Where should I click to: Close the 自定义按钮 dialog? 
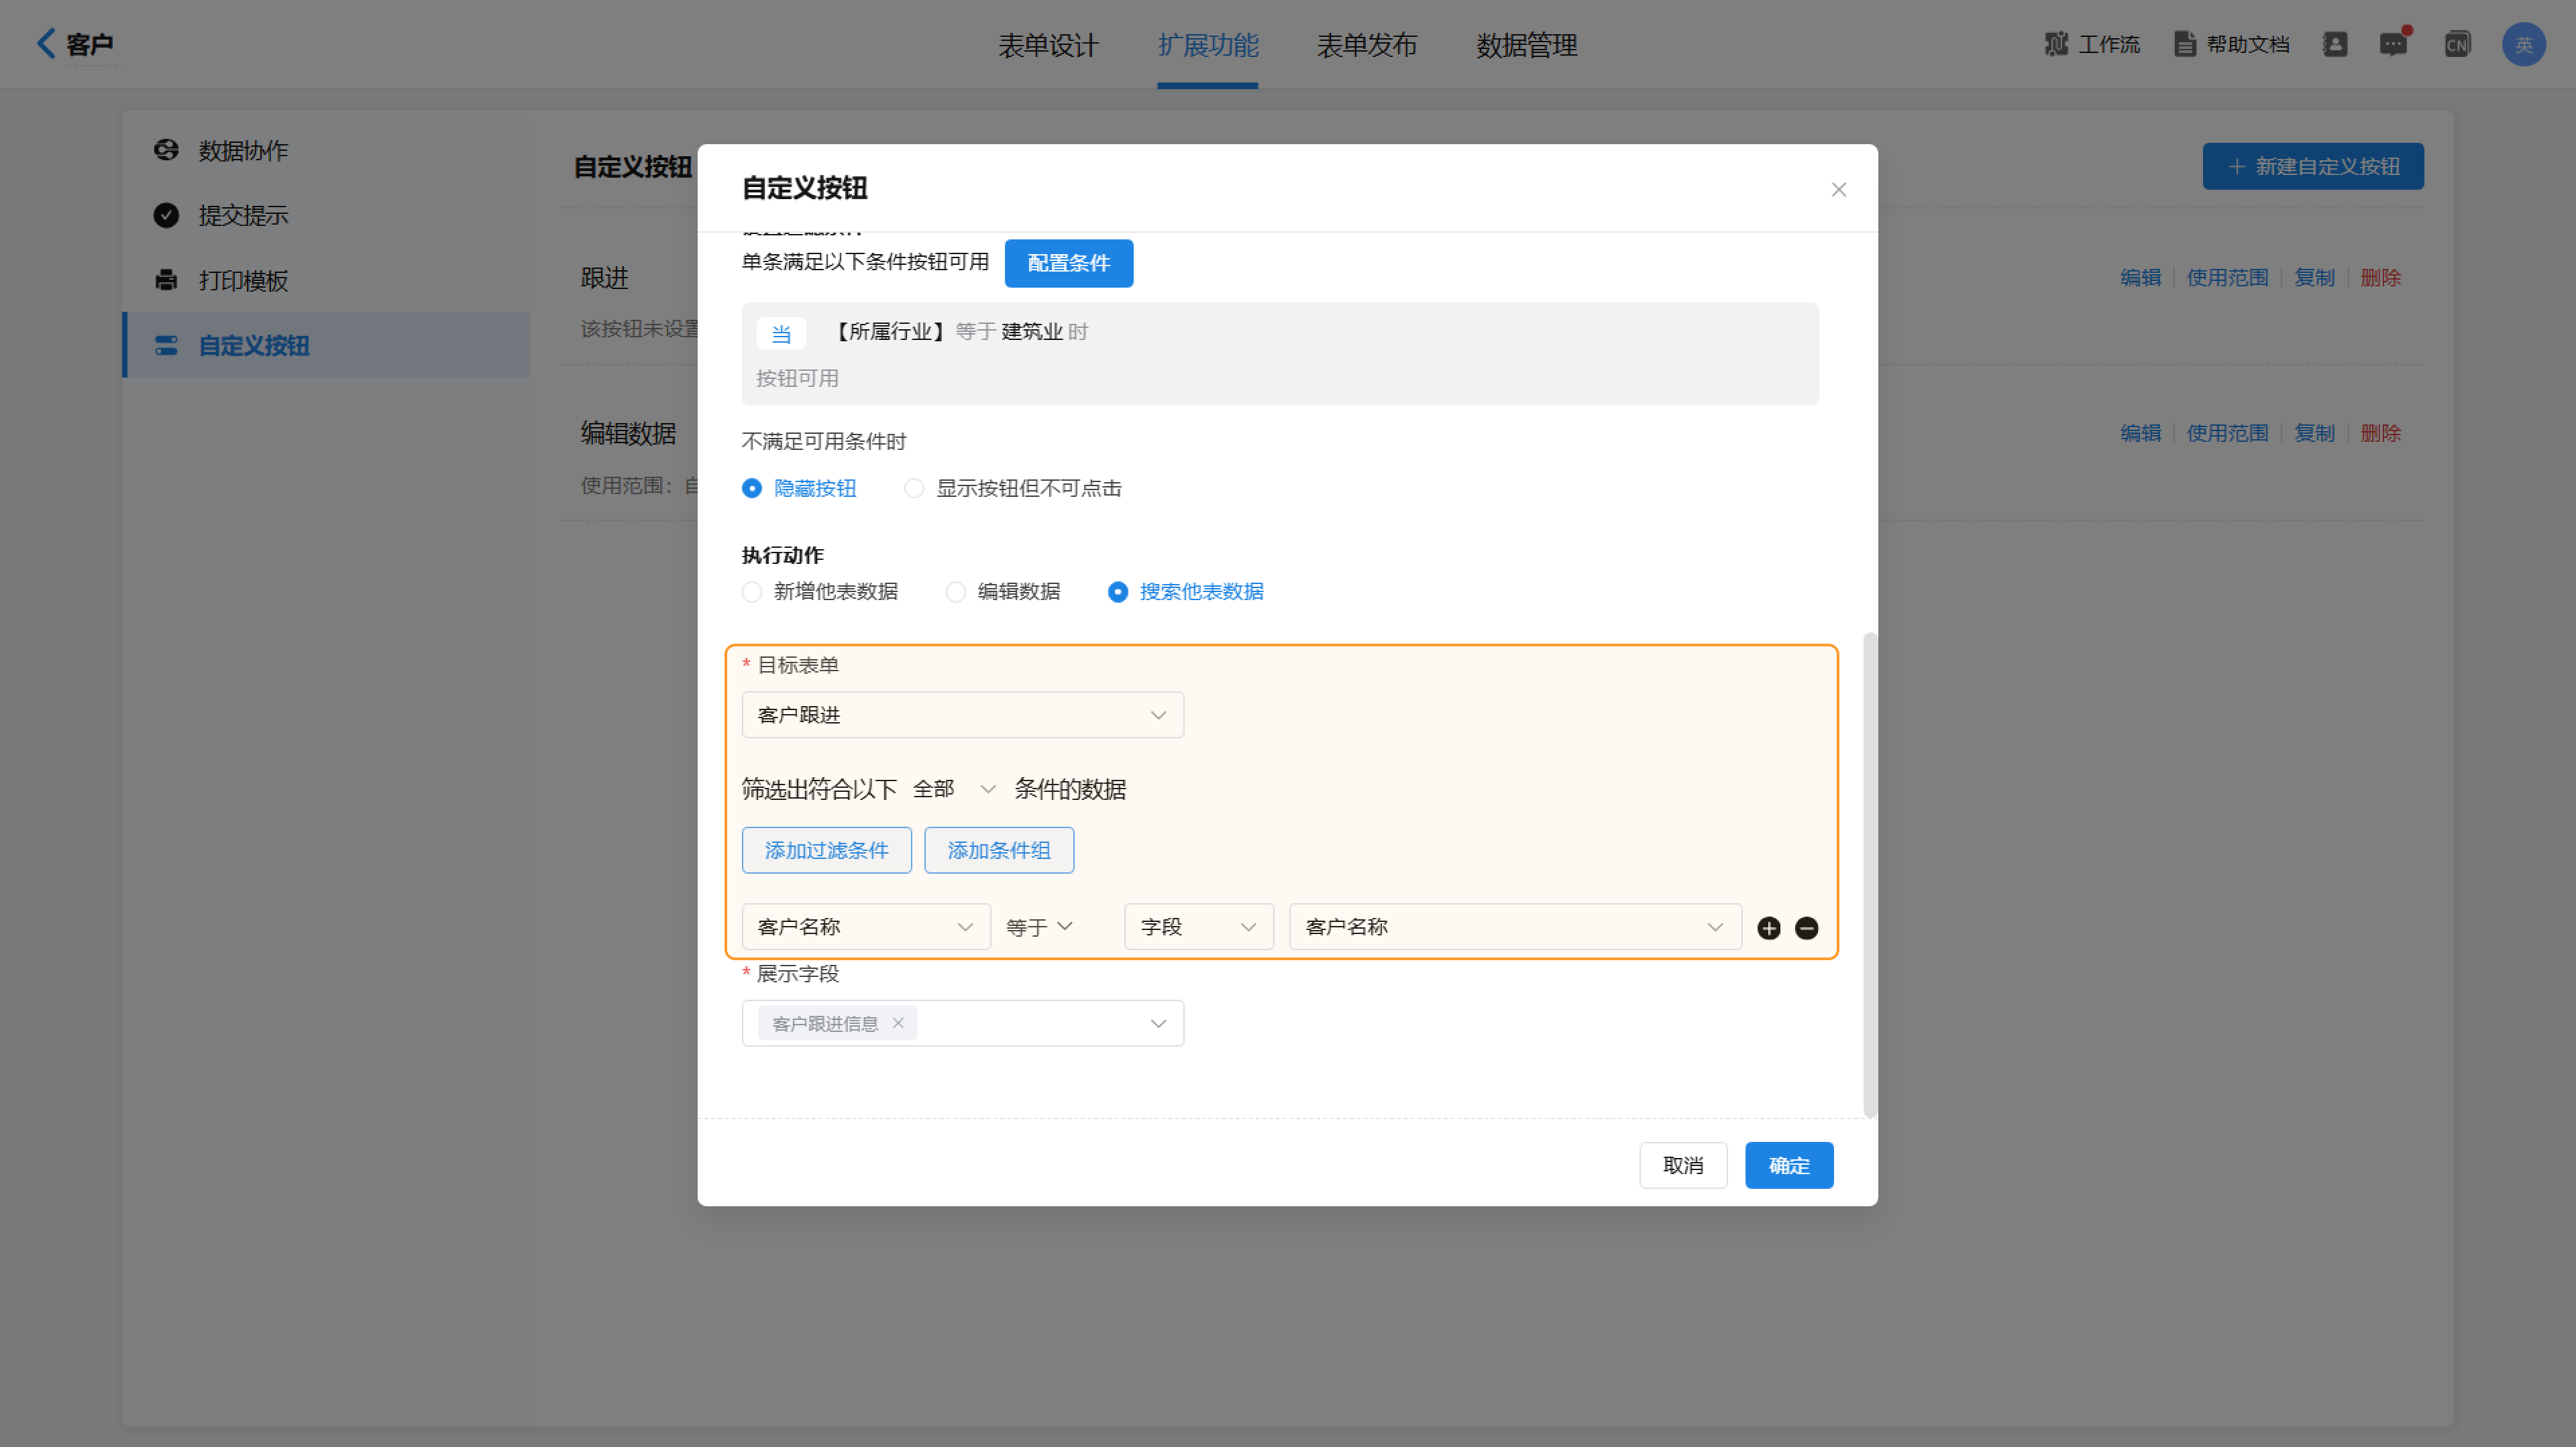[x=1838, y=189]
